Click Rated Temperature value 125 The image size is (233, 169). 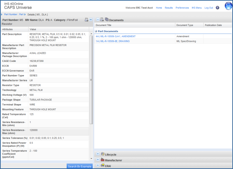click(x=32, y=114)
